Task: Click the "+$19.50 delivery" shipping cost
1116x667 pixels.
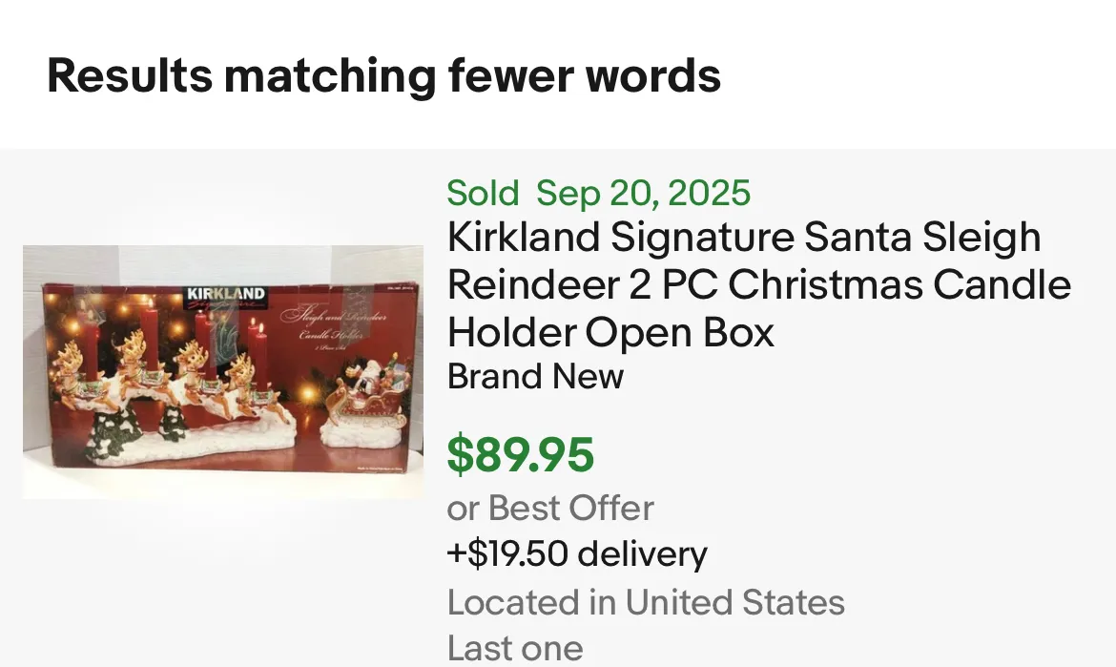Action: pyautogui.click(x=577, y=553)
